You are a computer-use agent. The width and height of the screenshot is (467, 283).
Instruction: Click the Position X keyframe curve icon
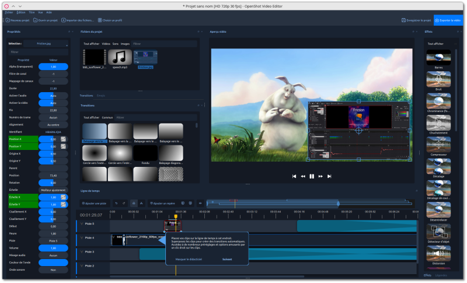[x=63, y=139]
